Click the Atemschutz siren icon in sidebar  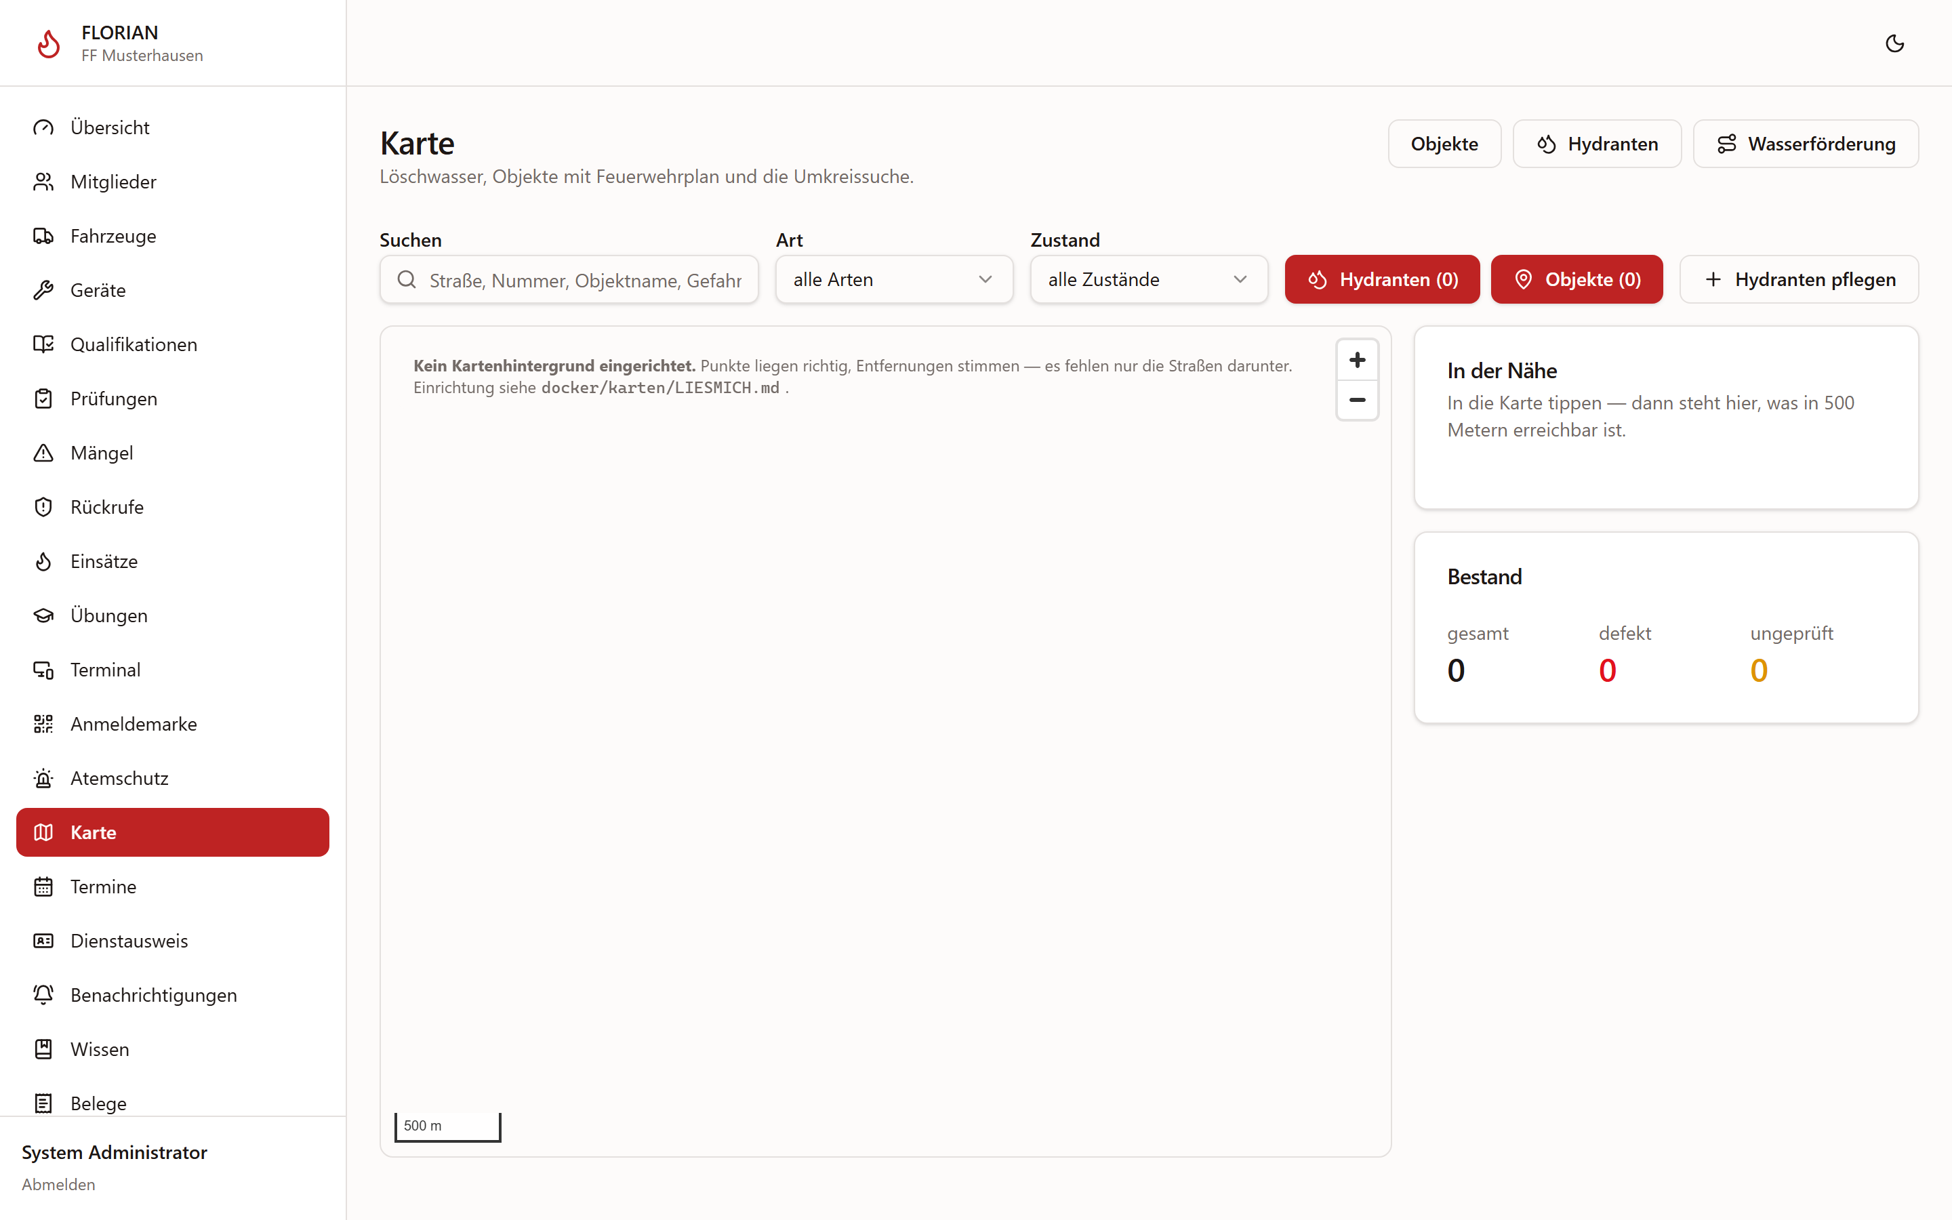pyautogui.click(x=43, y=778)
